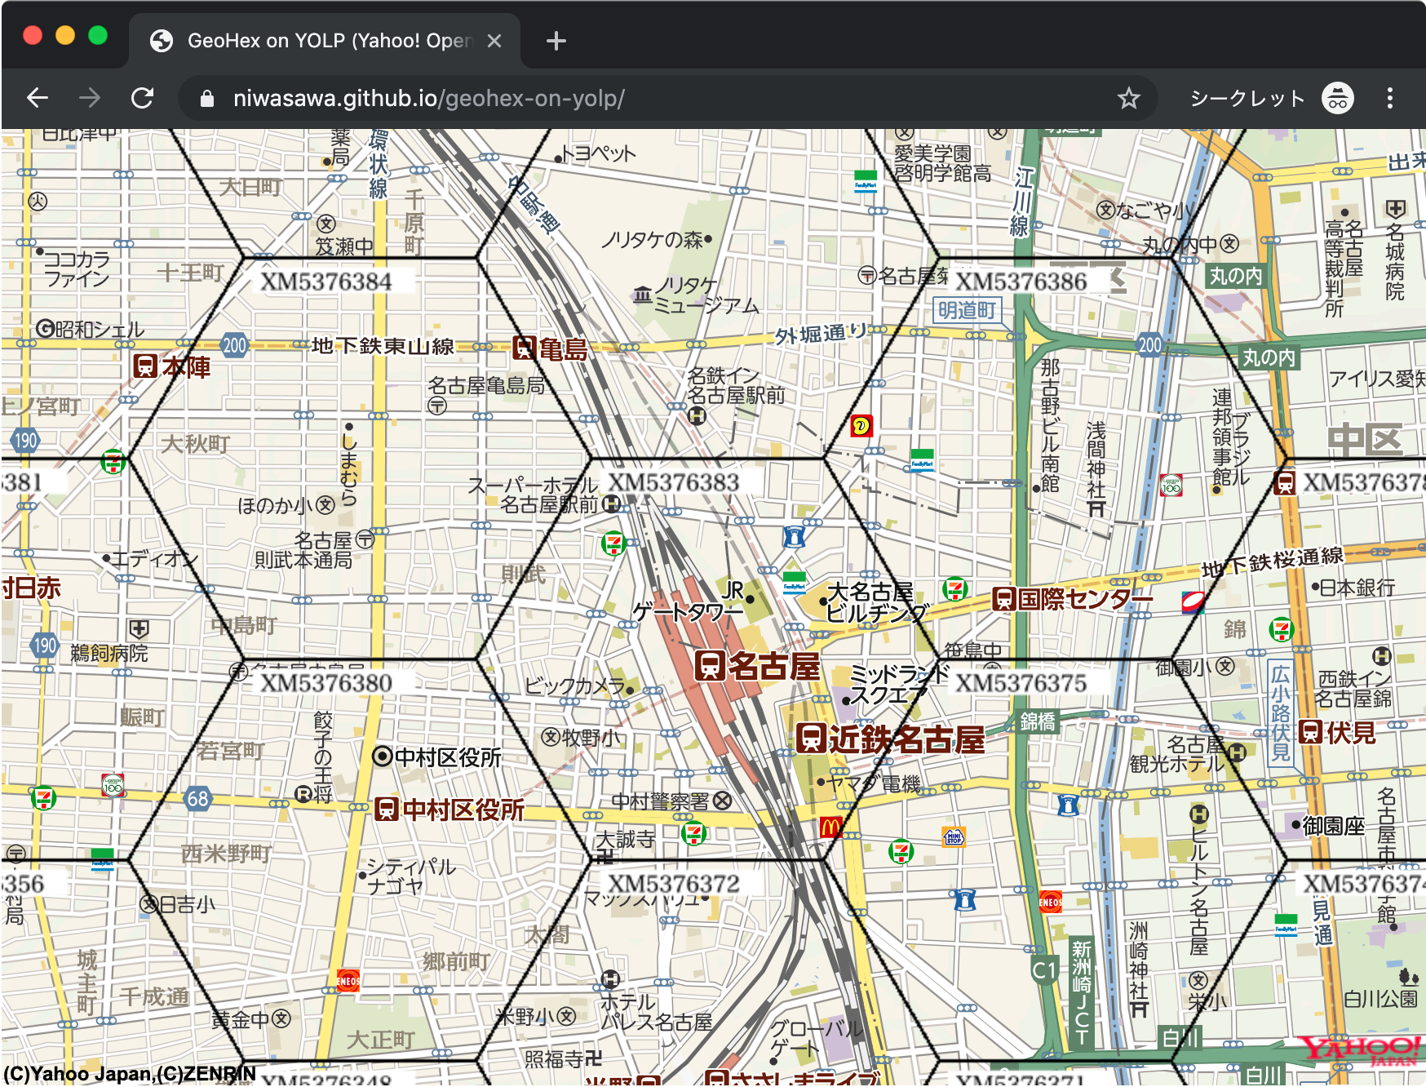This screenshot has height=1087, width=1426.
Task: Click the ミッドランドスクエア label
Action: coord(897,685)
